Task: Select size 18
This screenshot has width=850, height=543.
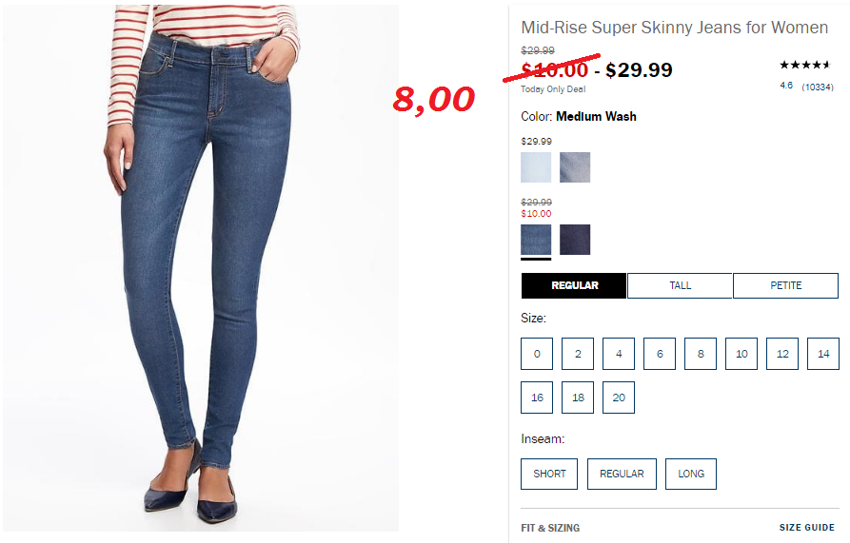Action: click(578, 398)
